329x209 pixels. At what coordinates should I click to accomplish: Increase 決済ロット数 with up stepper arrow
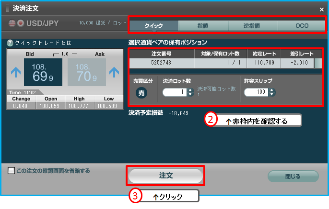pyautogui.click(x=190, y=90)
